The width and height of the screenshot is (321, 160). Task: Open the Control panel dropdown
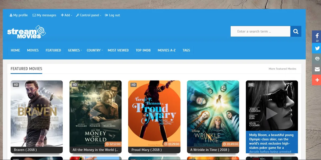point(88,15)
